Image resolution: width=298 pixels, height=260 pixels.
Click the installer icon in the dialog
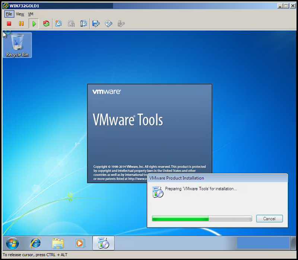(158, 192)
